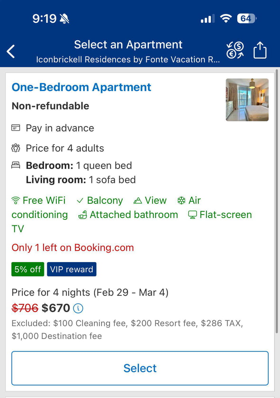Open the apartment photo thumbnail
Image resolution: width=280 pixels, height=398 pixels.
pos(247,100)
